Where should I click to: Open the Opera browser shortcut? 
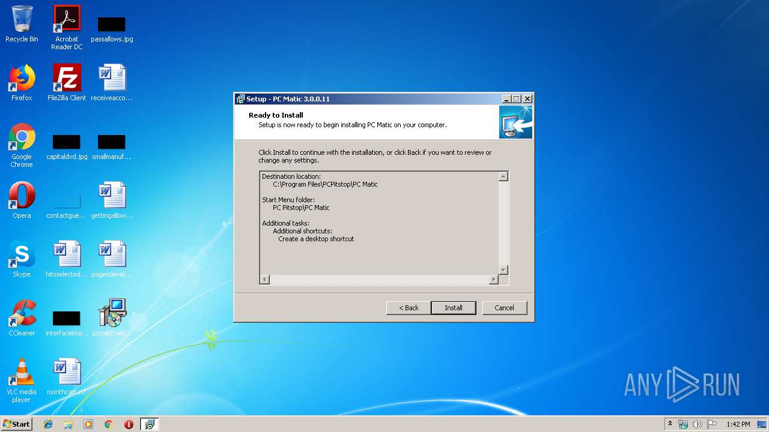pyautogui.click(x=22, y=200)
